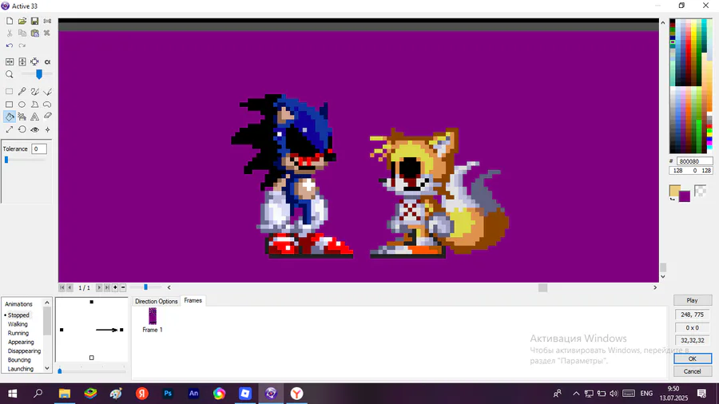This screenshot has width=719, height=404.
Task: Select the Fill bucket tool
Action: [9, 117]
